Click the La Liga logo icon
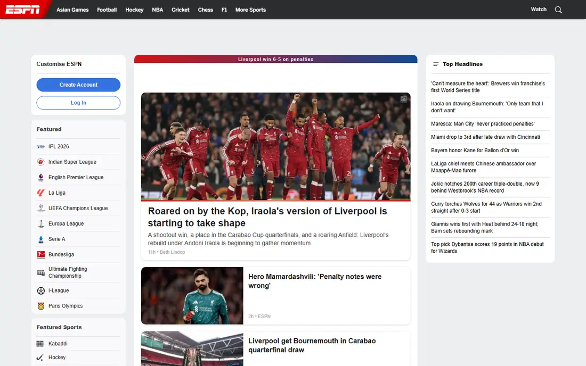The image size is (586, 366). coord(40,193)
